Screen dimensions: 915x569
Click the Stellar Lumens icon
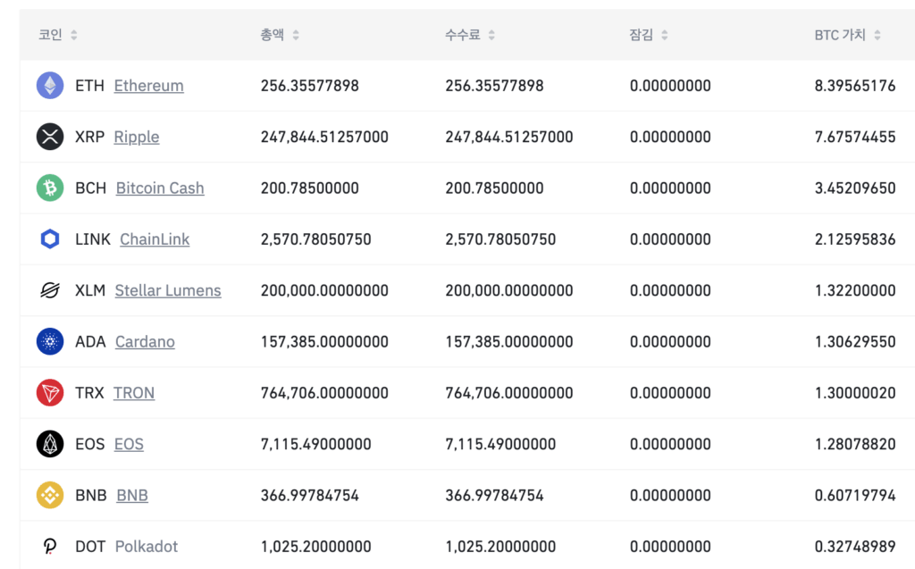(x=50, y=290)
